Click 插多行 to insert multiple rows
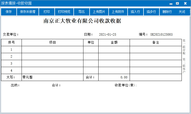191x114 pixels. tap(151, 12)
